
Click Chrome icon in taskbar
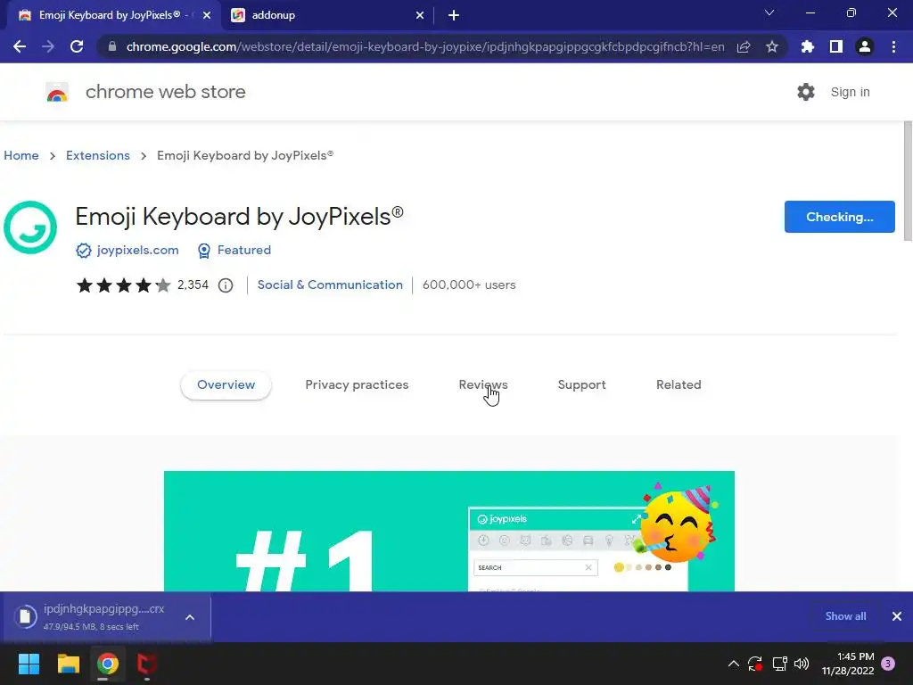[108, 664]
